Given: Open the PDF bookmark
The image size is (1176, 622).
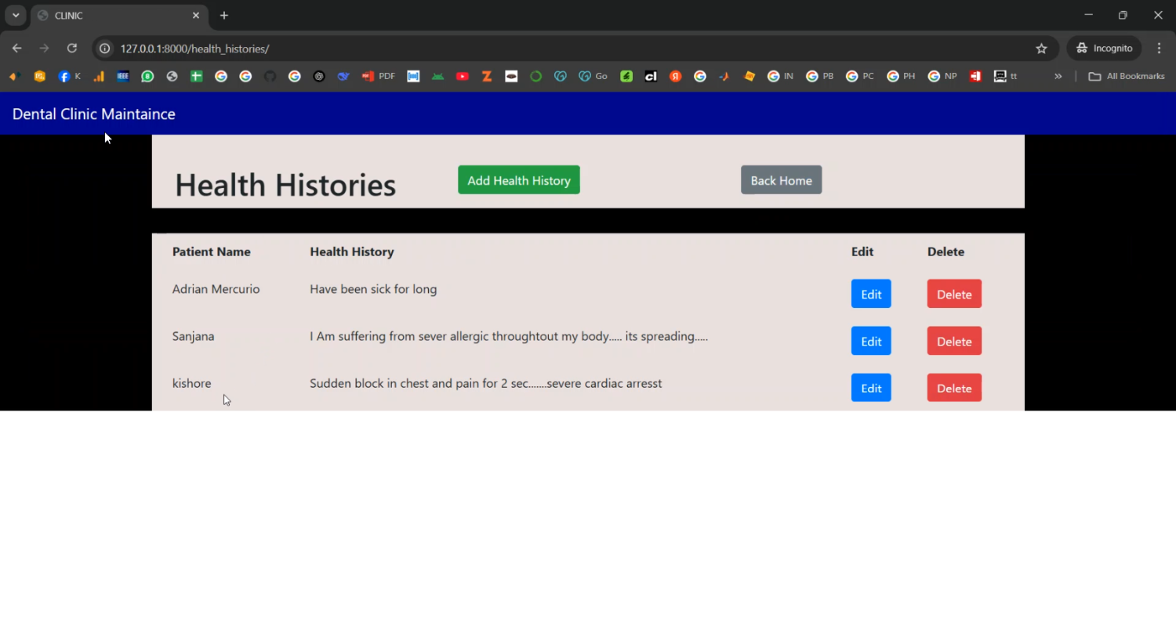Looking at the screenshot, I should pyautogui.click(x=378, y=77).
